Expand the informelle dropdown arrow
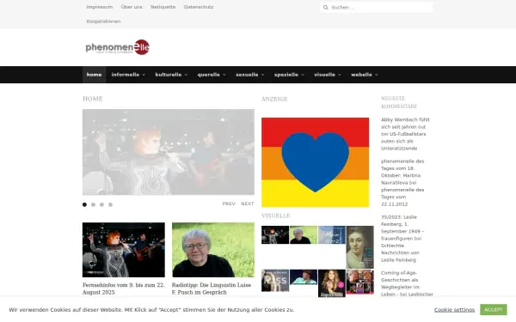The height and width of the screenshot is (322, 516). tap(144, 75)
